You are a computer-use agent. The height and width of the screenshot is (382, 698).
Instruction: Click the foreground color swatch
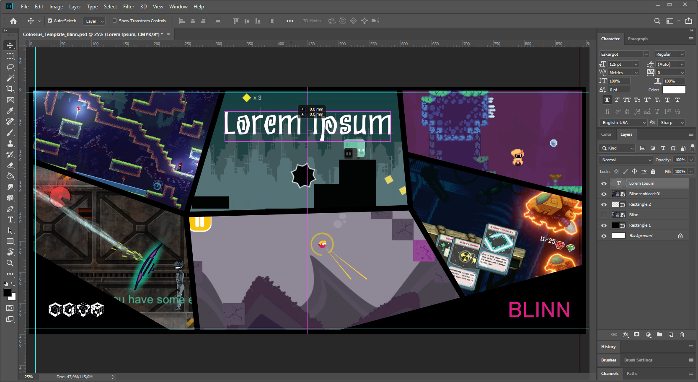7,292
